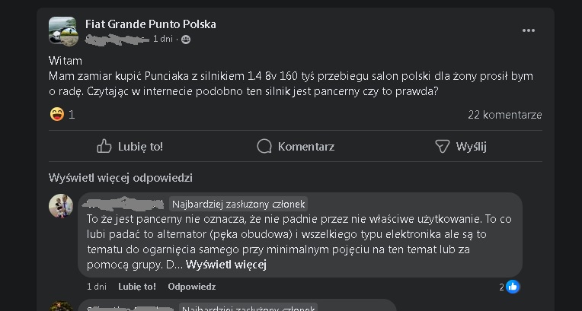Click the reaction count next to emoji
The image size is (582, 311).
pyautogui.click(x=72, y=115)
